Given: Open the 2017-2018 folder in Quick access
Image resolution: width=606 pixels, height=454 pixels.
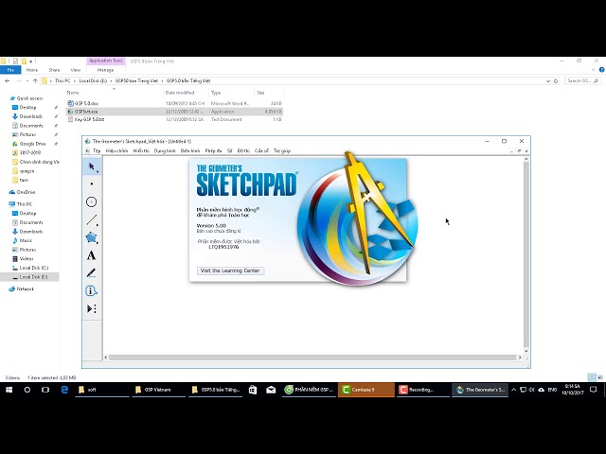Looking at the screenshot, I should (30, 153).
